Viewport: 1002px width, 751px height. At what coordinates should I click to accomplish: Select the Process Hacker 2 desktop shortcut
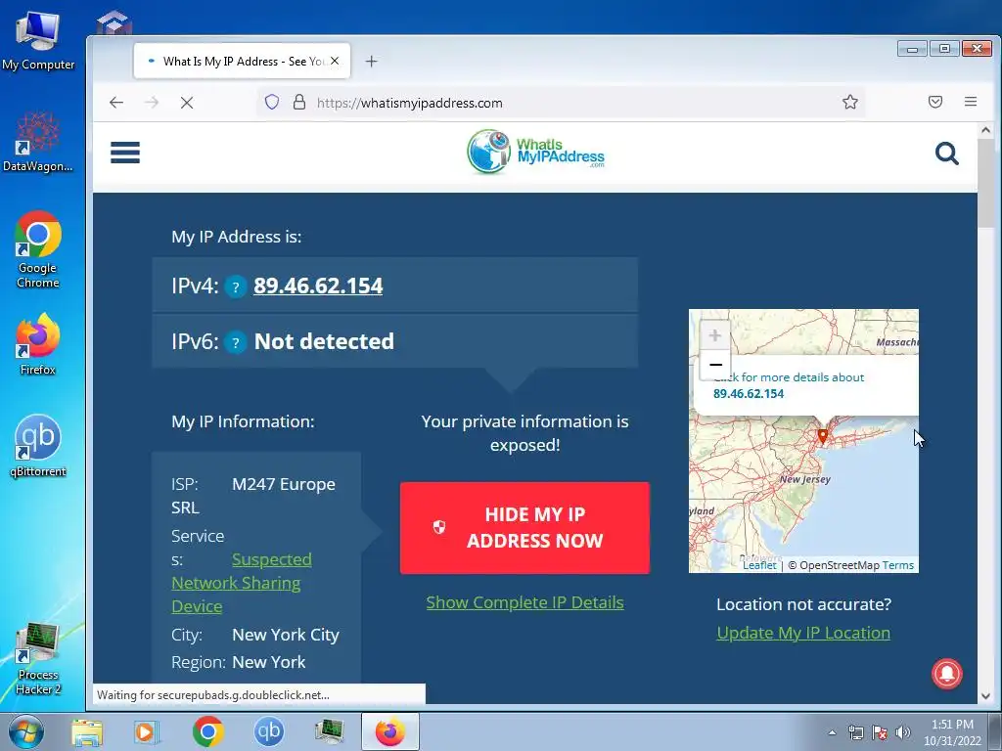[38, 659]
